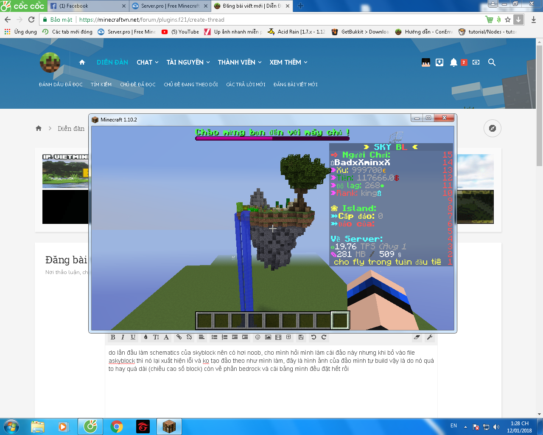The width and height of the screenshot is (543, 435).
Task: Open the money banknote icon in header
Action: pos(476,62)
